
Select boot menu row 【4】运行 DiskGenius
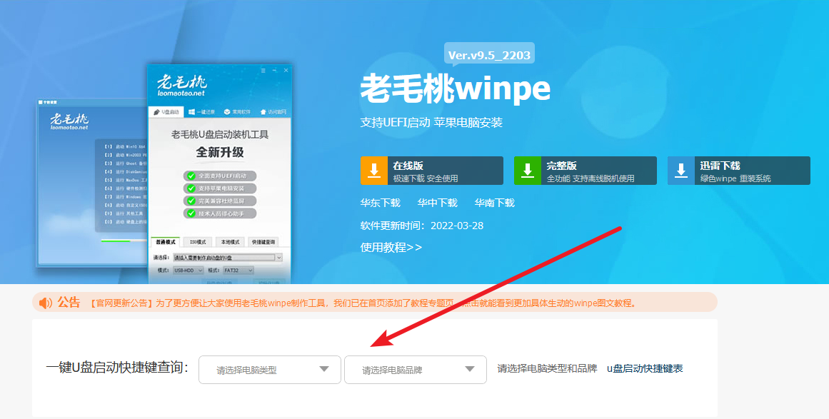tap(125, 172)
